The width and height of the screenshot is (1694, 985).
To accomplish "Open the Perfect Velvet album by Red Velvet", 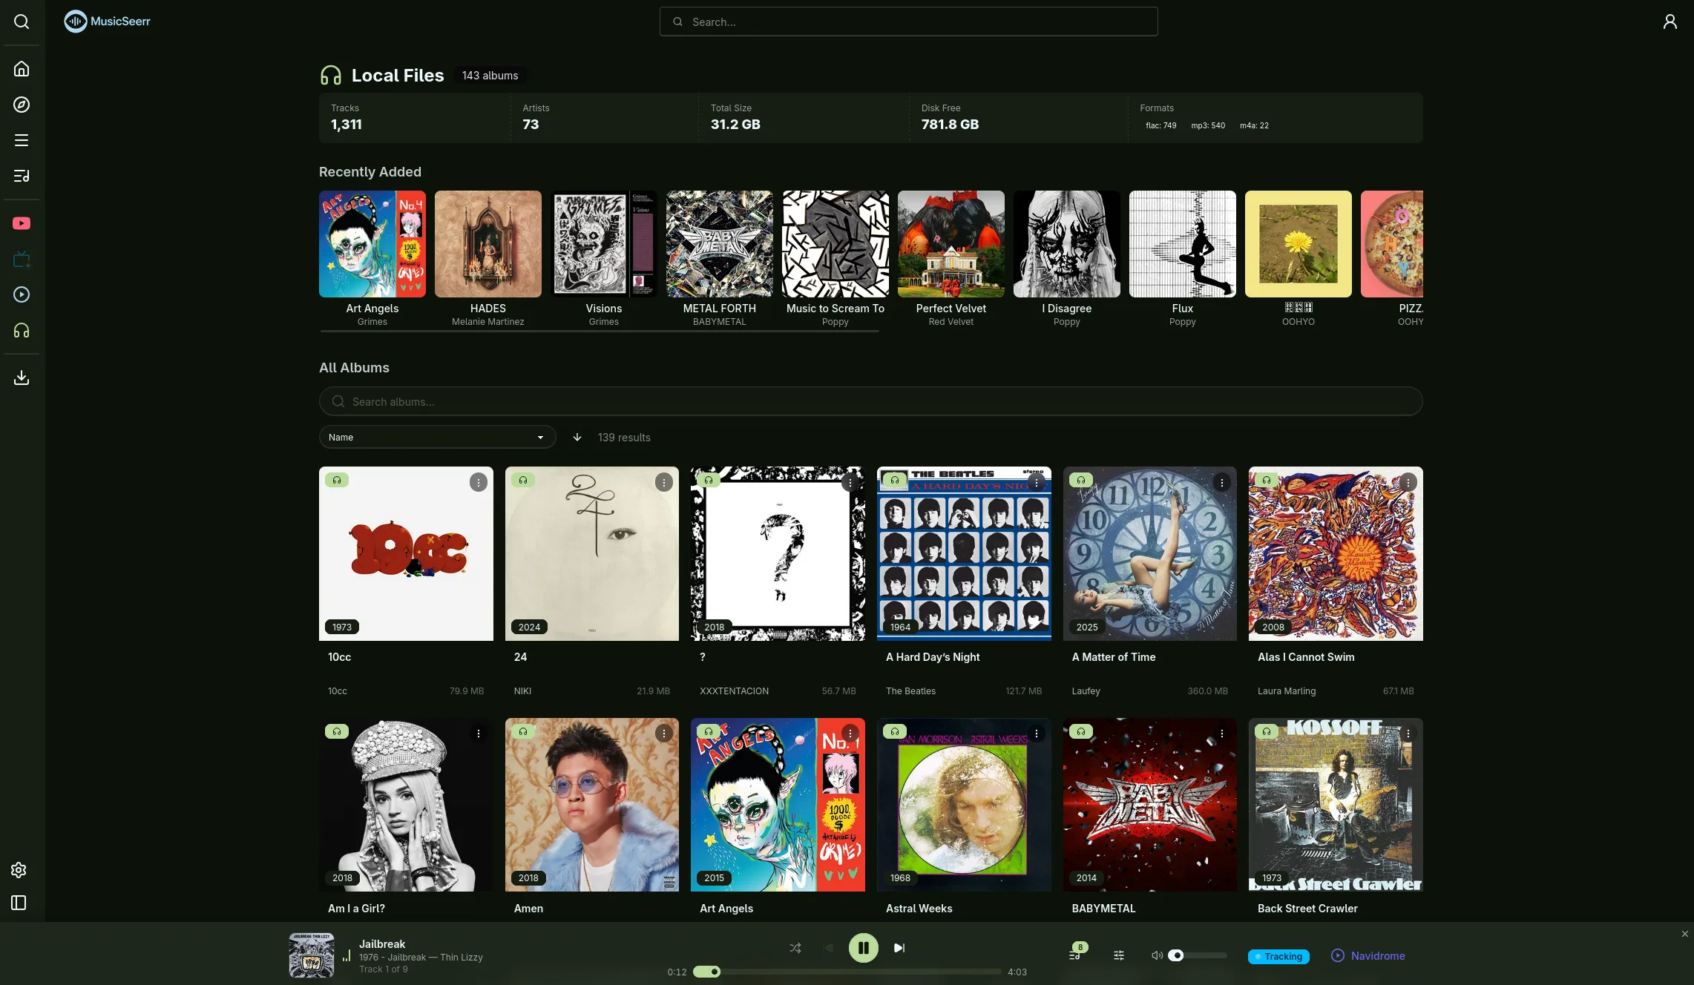I will (951, 244).
